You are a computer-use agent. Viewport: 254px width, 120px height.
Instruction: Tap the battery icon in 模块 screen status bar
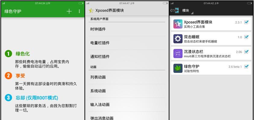249,3
